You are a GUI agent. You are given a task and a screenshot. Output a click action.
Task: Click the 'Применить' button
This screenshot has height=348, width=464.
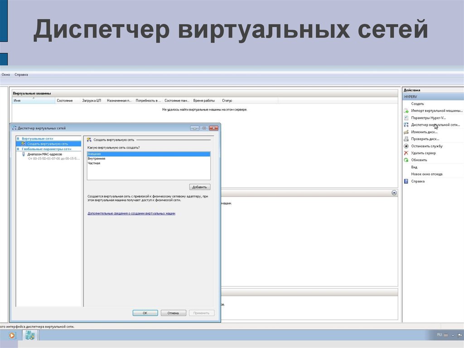(x=201, y=313)
